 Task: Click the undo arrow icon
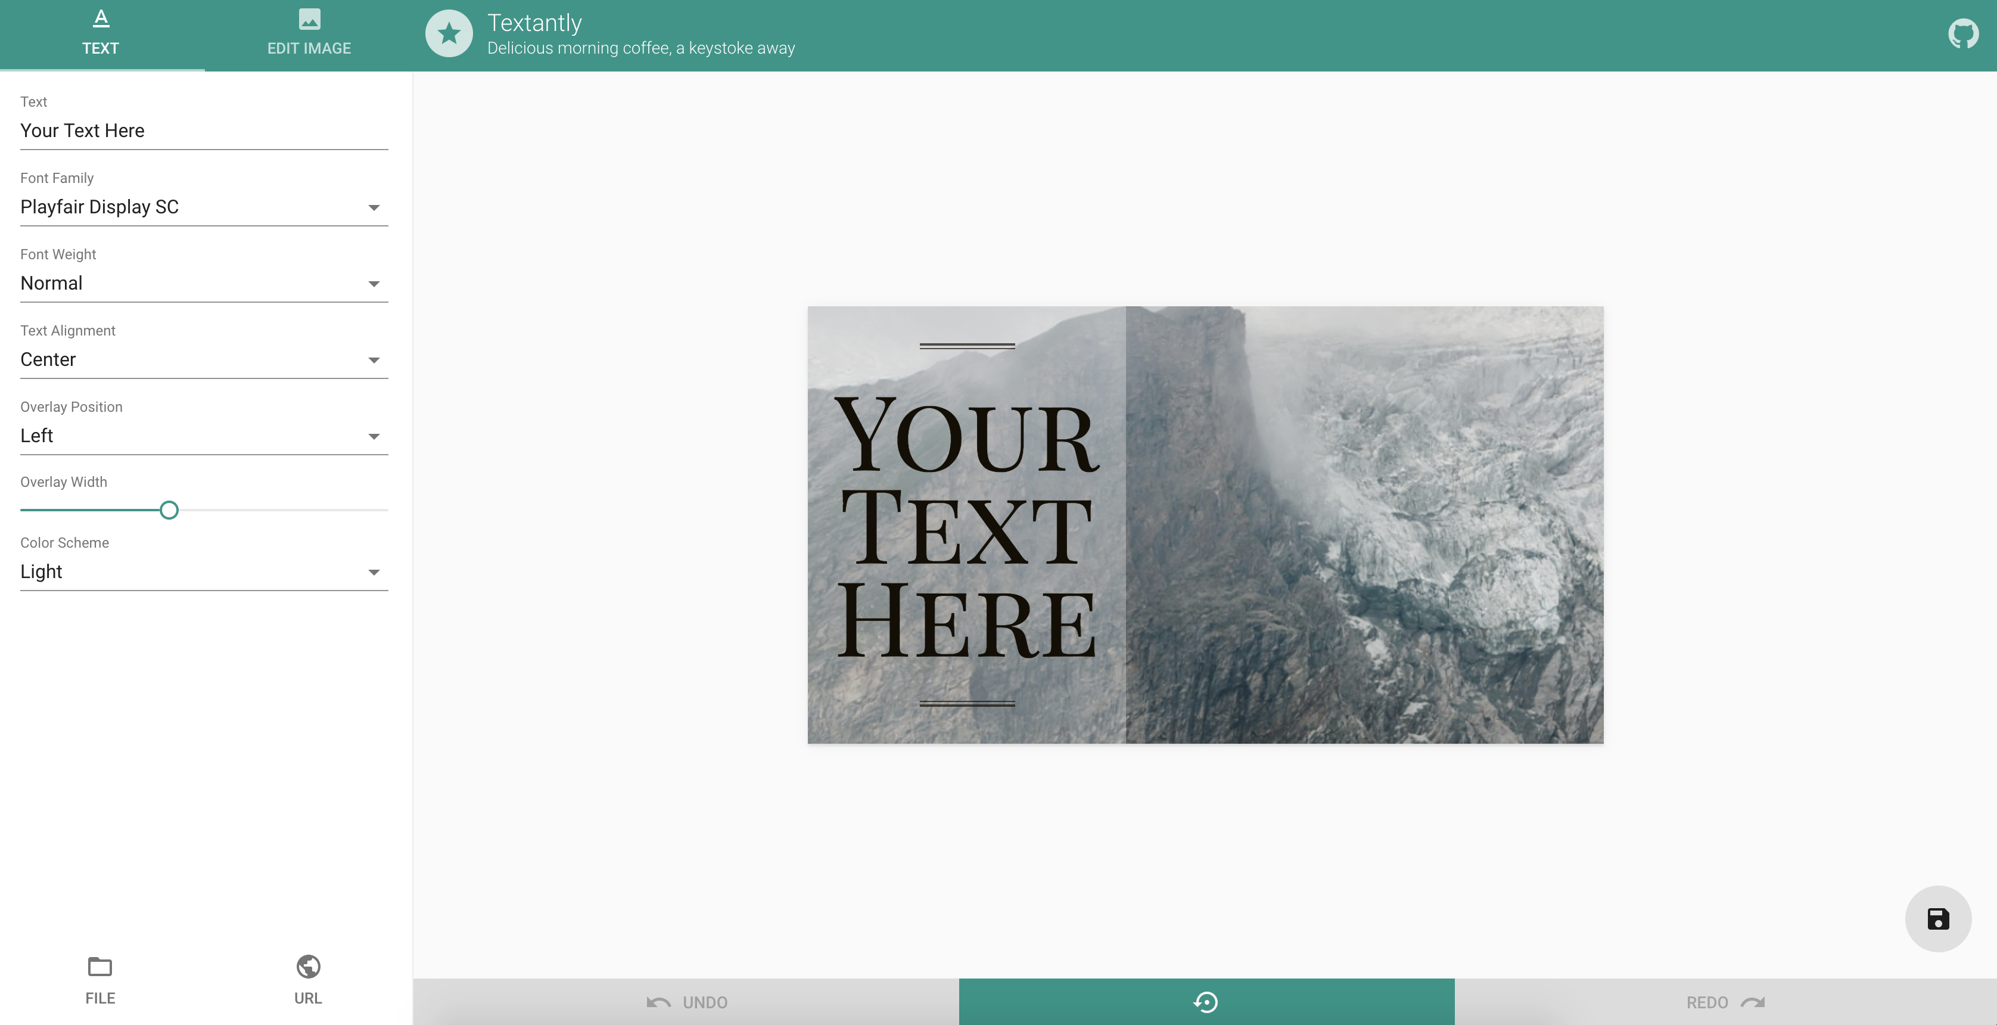click(x=658, y=1002)
